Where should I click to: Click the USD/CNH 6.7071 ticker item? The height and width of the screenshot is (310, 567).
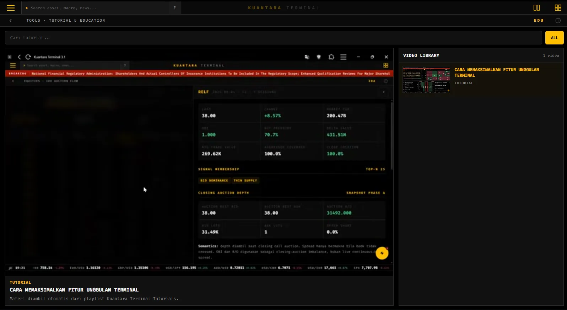pyautogui.click(x=282, y=268)
